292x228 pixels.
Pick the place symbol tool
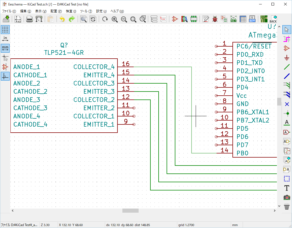(287, 48)
